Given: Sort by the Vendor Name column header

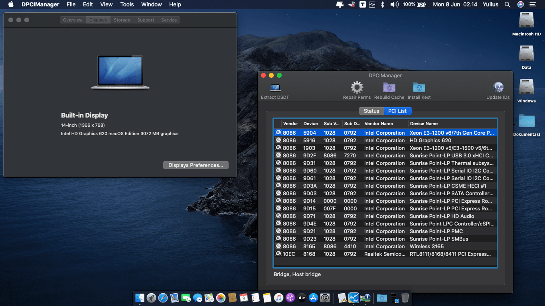Looking at the screenshot, I should [x=385, y=124].
